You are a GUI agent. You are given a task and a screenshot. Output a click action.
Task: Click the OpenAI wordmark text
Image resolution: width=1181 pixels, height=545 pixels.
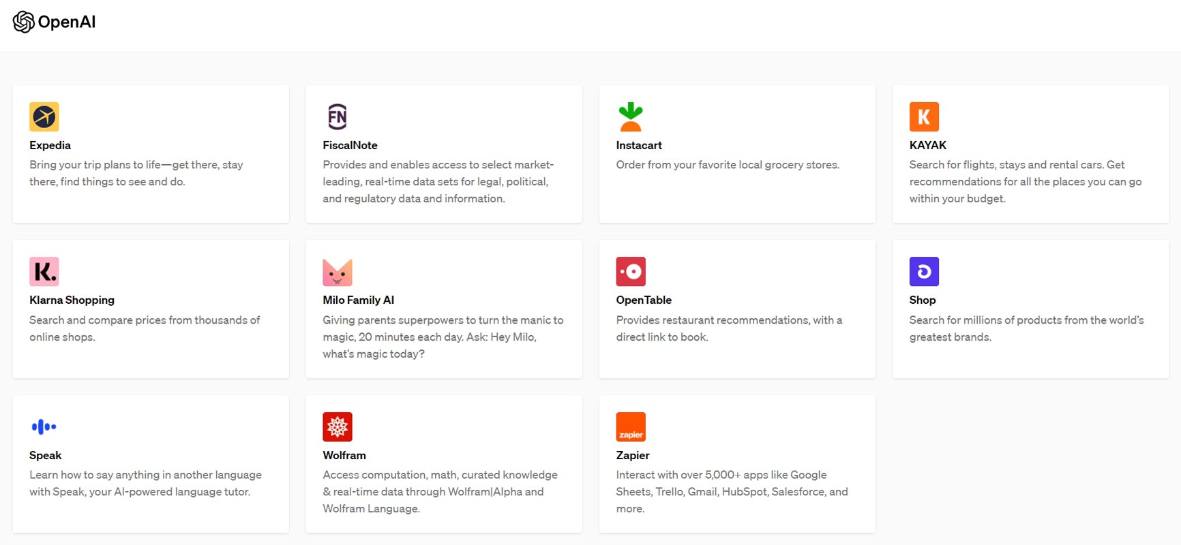pyautogui.click(x=67, y=22)
